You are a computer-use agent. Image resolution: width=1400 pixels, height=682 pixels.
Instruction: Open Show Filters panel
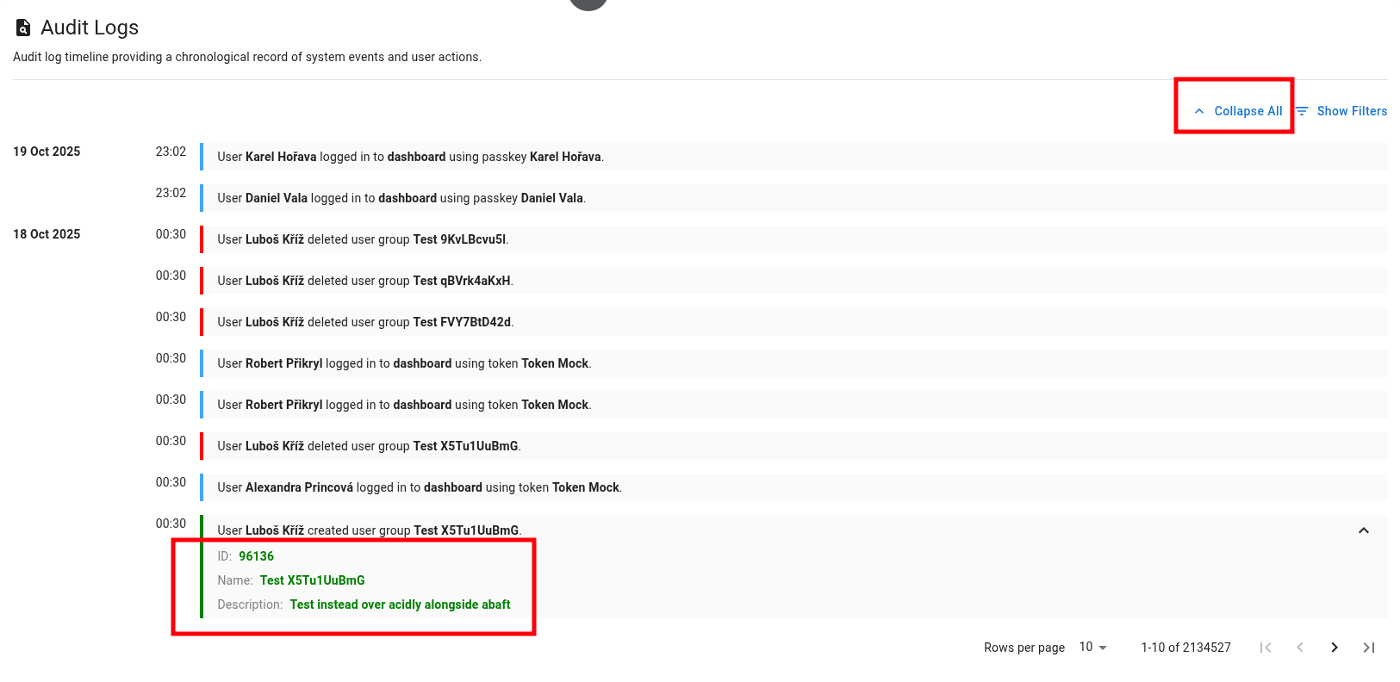pyautogui.click(x=1351, y=111)
